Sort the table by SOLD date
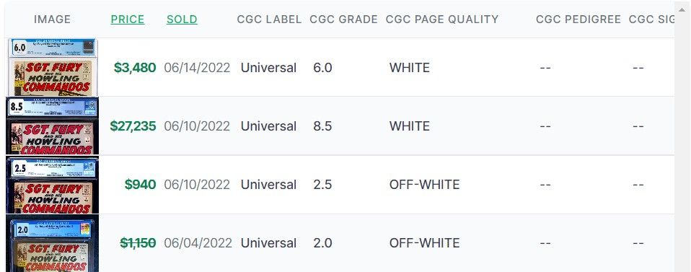 [x=182, y=19]
